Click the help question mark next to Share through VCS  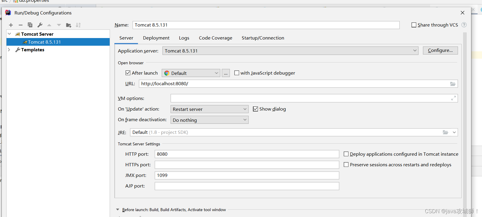pos(464,25)
